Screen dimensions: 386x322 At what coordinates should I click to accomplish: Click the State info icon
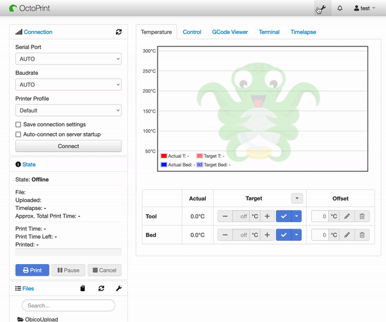coord(18,164)
